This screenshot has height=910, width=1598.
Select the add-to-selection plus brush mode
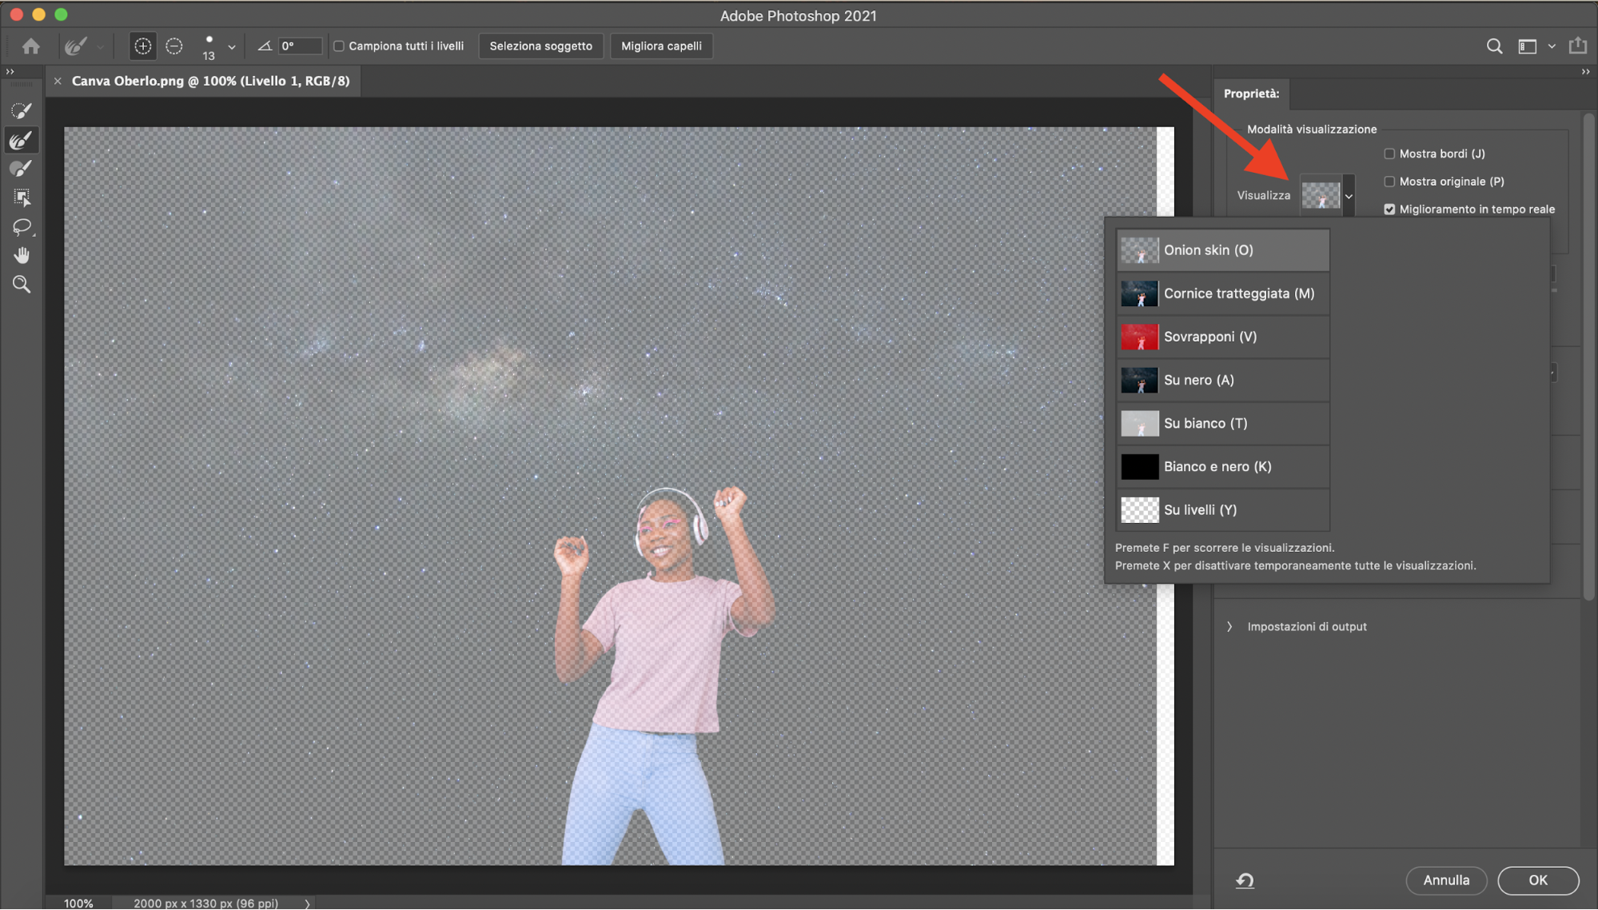tap(142, 46)
